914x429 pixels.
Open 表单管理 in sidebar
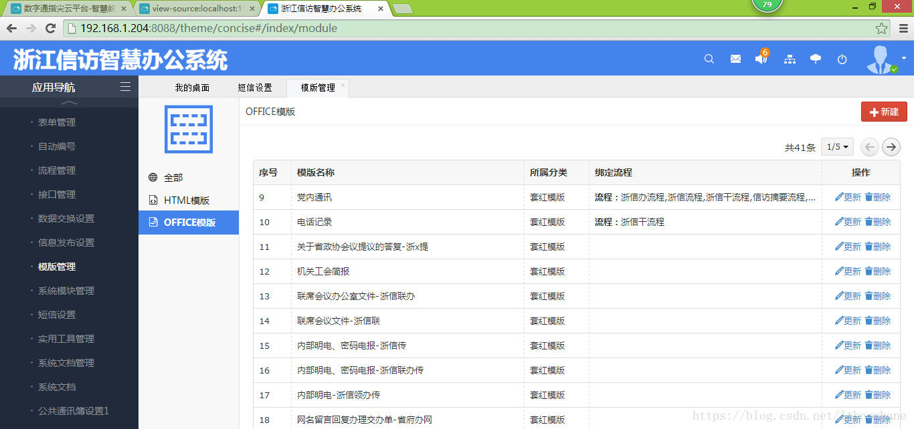point(57,122)
